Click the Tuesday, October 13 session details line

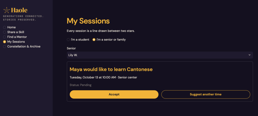[103, 78]
